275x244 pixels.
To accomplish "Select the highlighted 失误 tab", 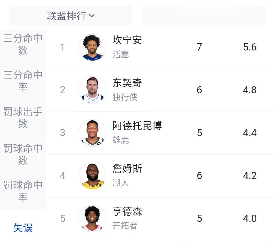I will pos(23,228).
